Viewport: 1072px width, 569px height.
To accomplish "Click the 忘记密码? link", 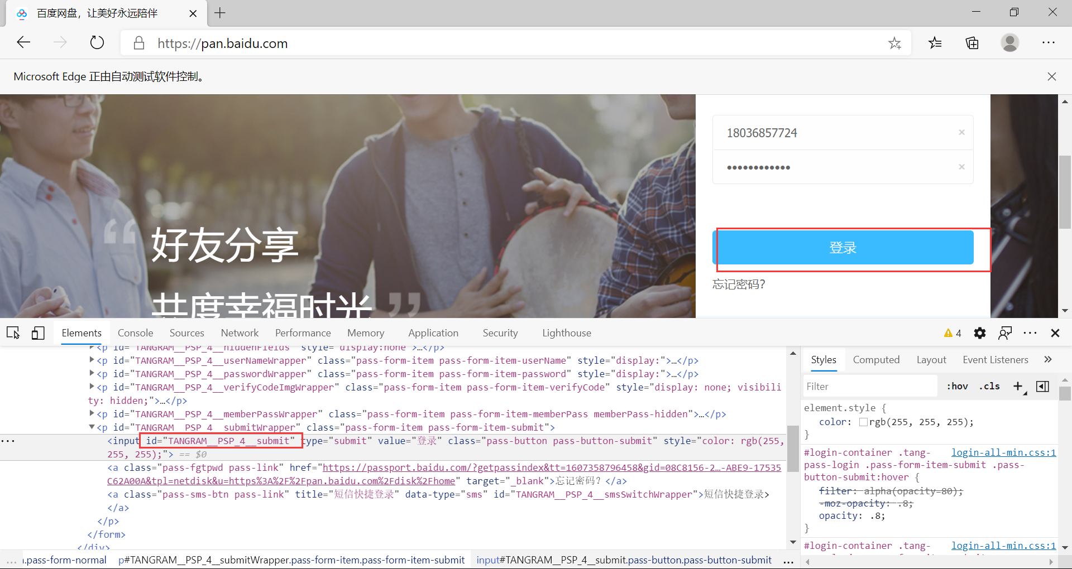I will [739, 284].
